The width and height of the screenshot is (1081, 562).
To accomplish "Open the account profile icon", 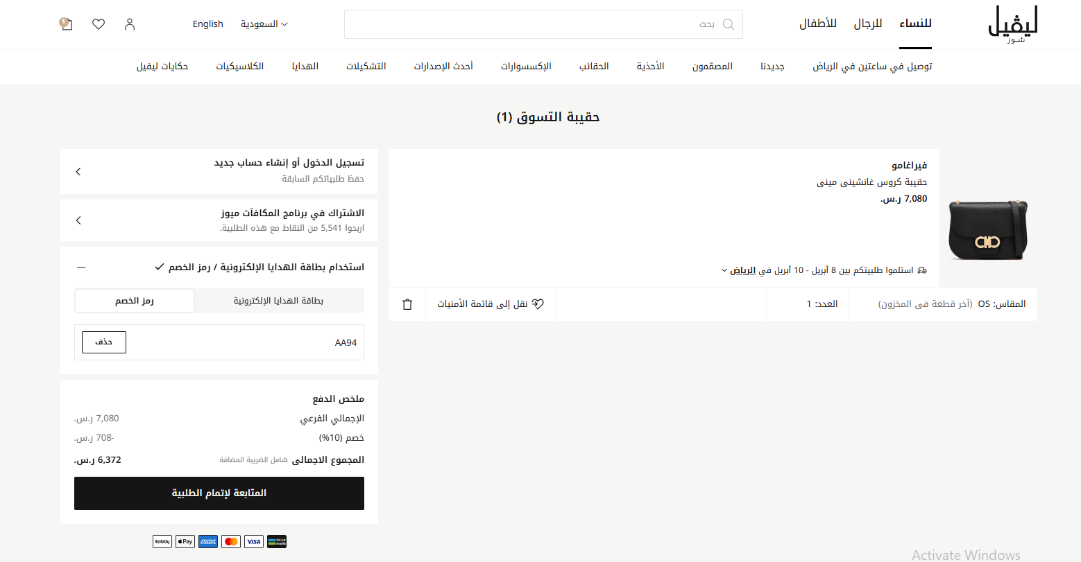I will pos(129,24).
